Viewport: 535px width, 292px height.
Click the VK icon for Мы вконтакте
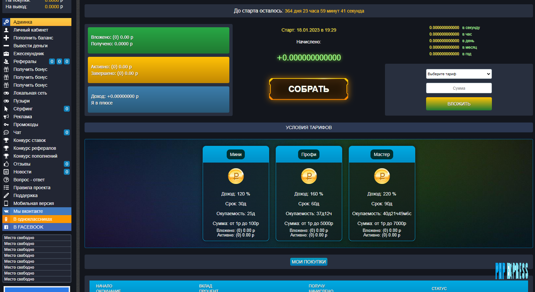[x=6, y=211]
